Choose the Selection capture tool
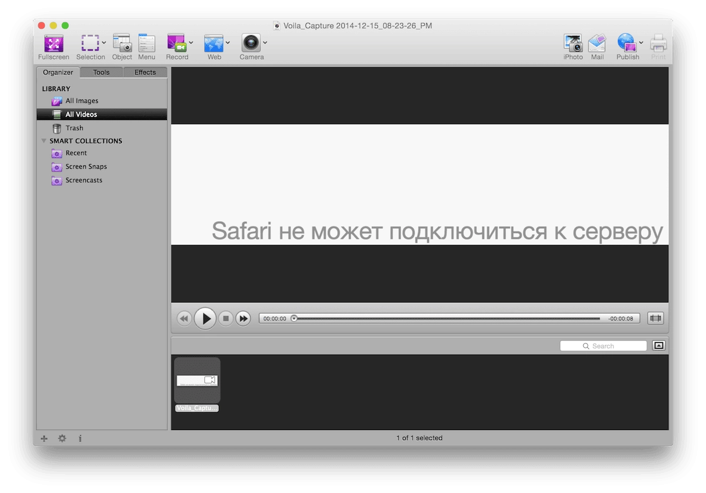This screenshot has height=493, width=706. [x=90, y=47]
